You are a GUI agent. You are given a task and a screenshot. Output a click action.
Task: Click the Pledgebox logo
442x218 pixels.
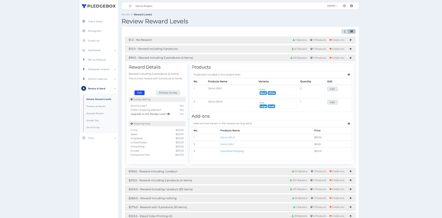click(x=99, y=6)
